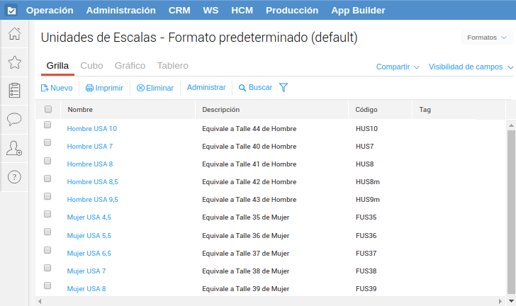Toggle the select-all checkbox in header
The height and width of the screenshot is (306, 516).
coord(48,110)
